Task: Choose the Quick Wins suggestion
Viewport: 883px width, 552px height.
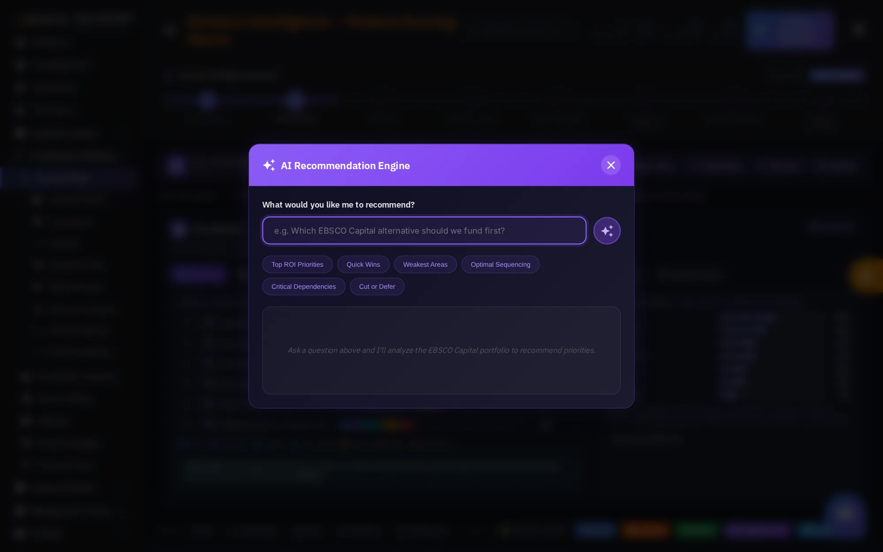Action: point(363,265)
